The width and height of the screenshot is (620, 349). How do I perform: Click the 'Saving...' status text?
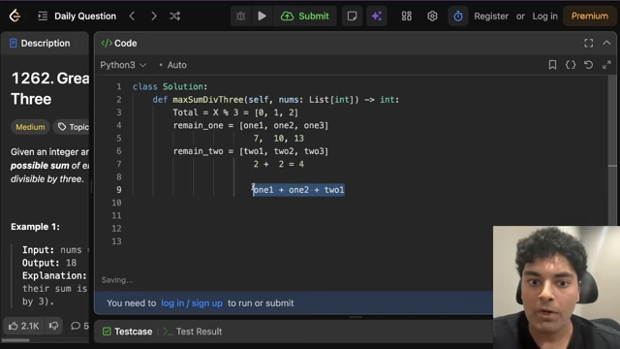[x=116, y=280]
